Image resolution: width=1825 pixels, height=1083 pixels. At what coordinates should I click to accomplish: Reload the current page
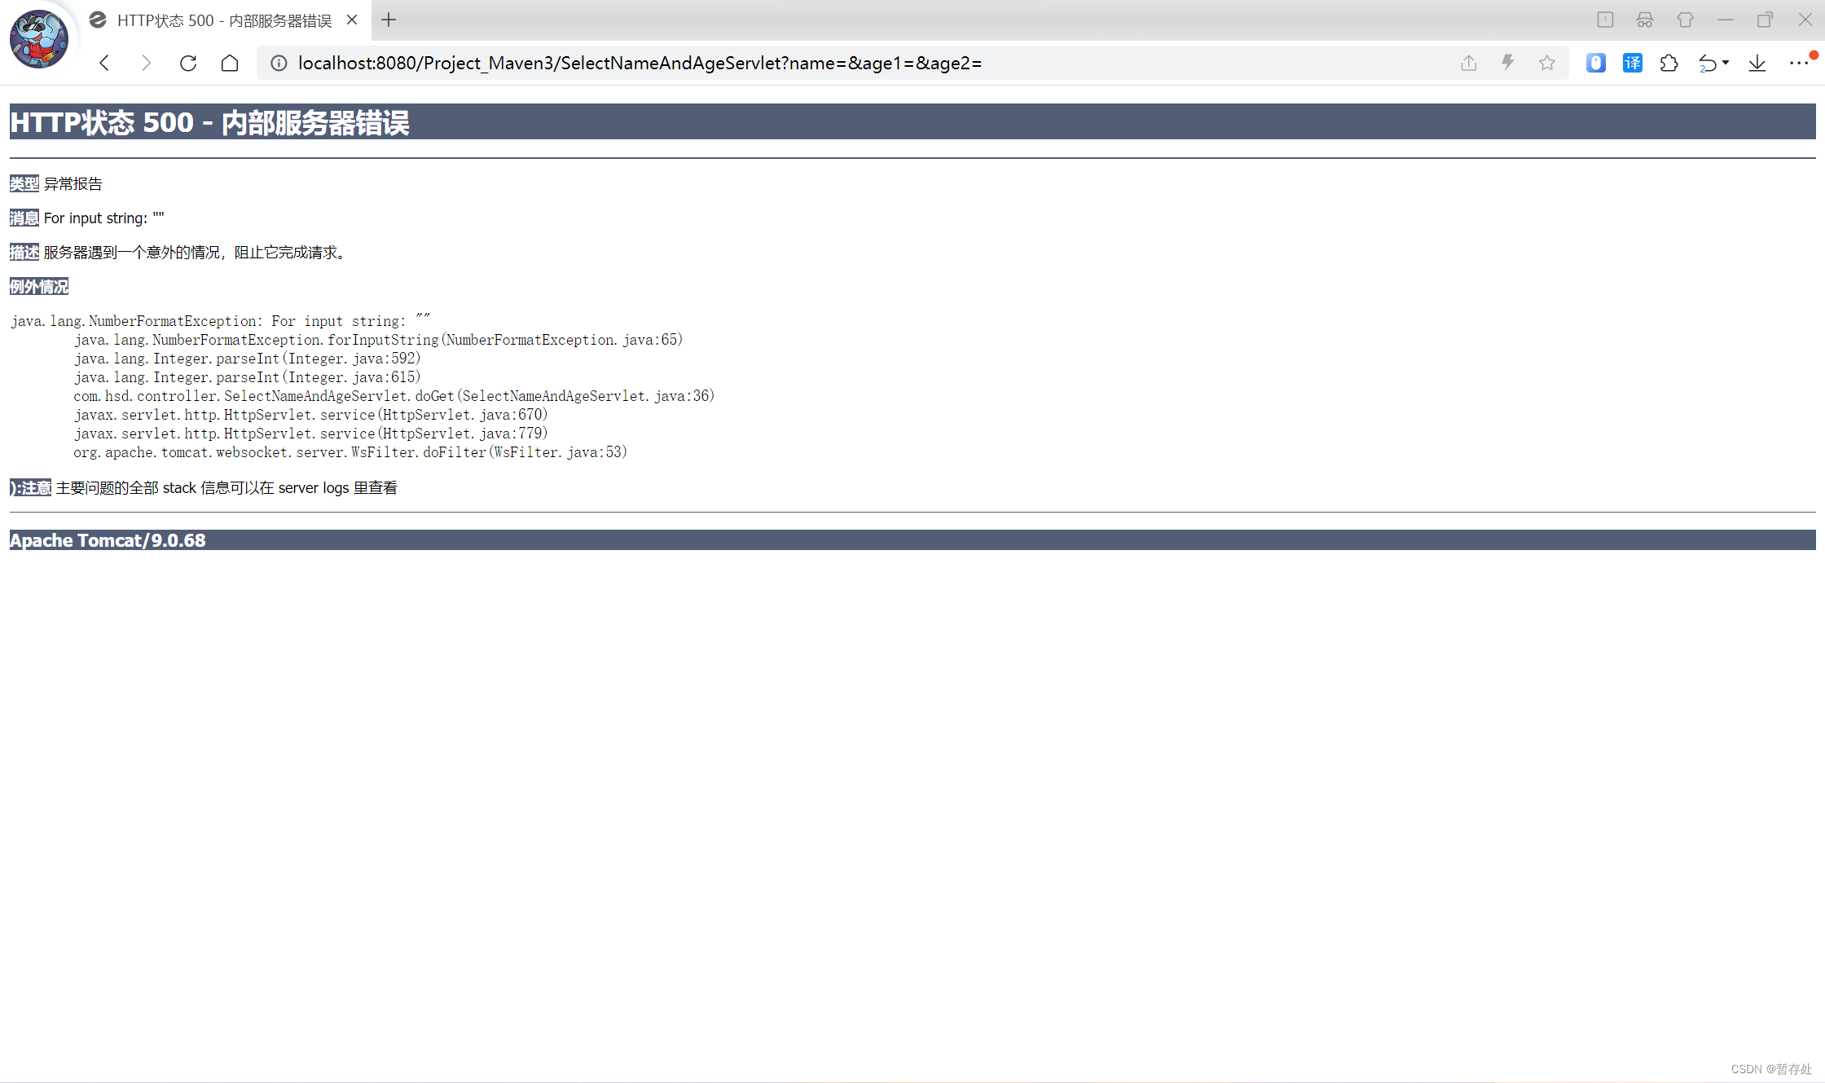click(x=188, y=63)
